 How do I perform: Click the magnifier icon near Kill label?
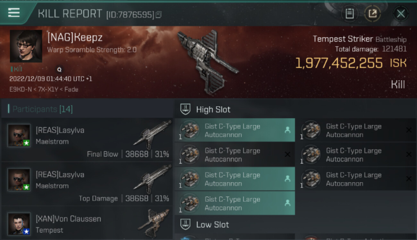pos(59,69)
